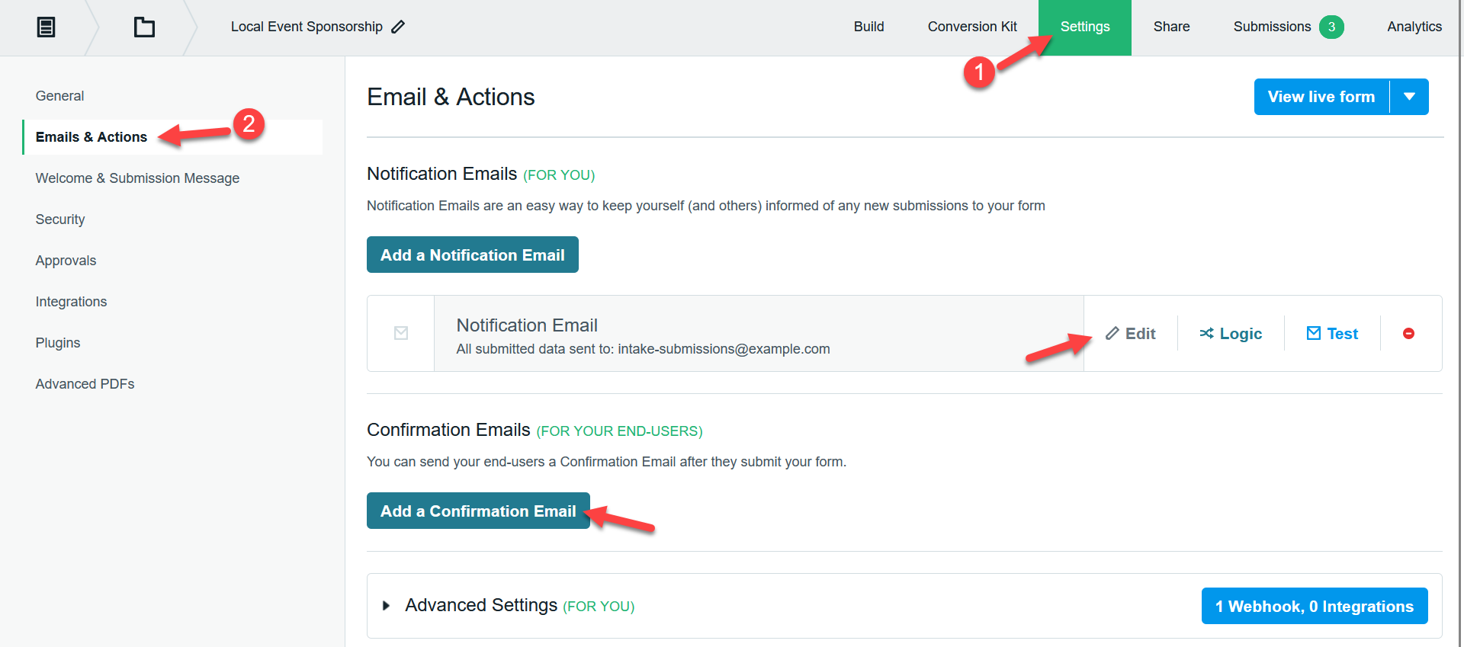Delete the Notification Email via red icon
The height and width of the screenshot is (647, 1464).
tap(1409, 334)
